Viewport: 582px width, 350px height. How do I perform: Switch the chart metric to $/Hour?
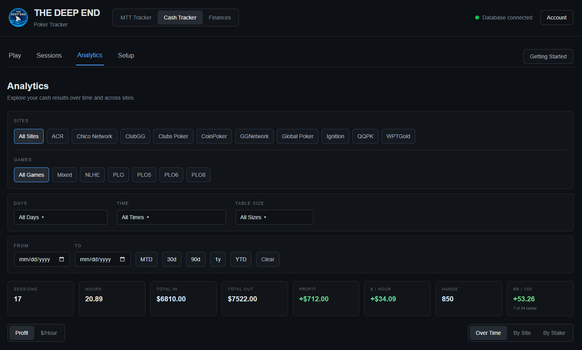click(x=49, y=333)
